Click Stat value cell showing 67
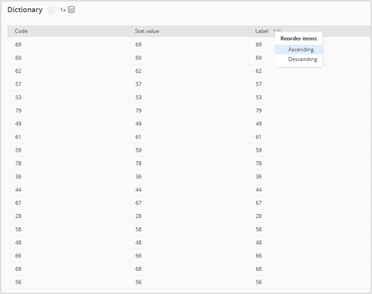 [x=138, y=203]
